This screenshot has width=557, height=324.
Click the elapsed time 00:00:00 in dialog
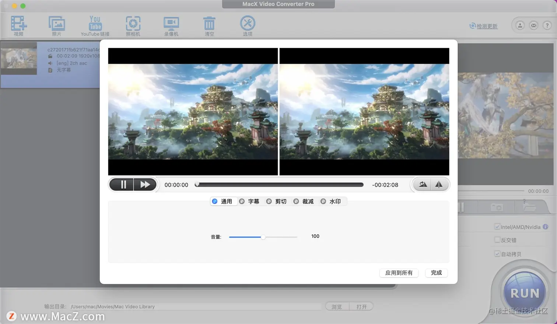[x=176, y=185]
